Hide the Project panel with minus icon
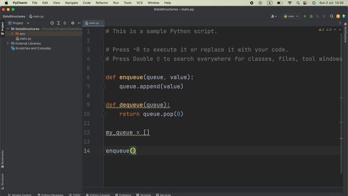 79,23
